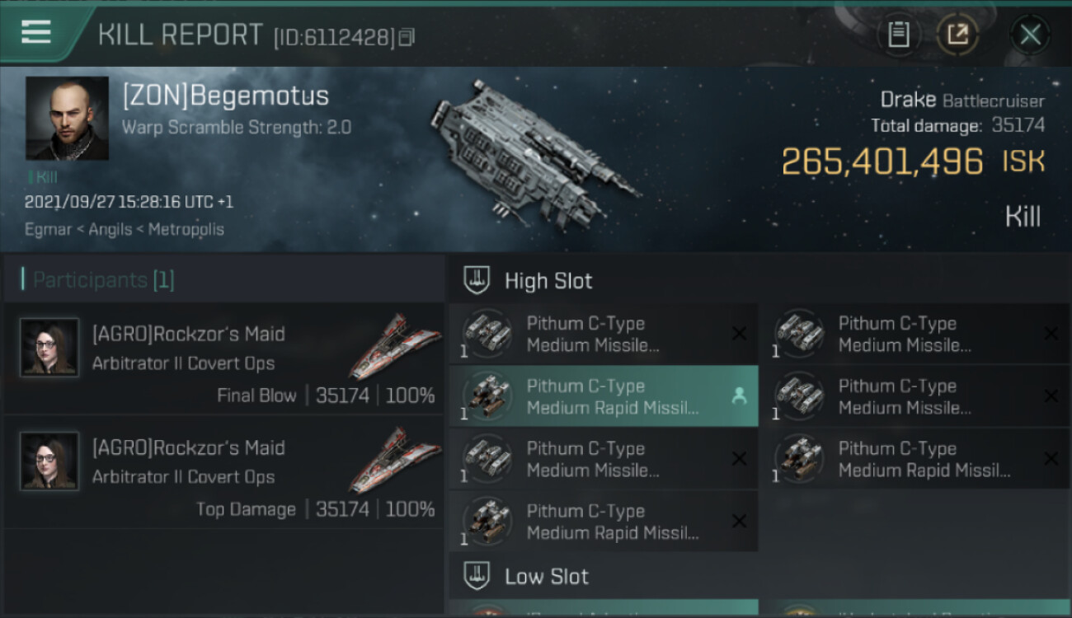Click the Low Slot shield icon

(477, 575)
